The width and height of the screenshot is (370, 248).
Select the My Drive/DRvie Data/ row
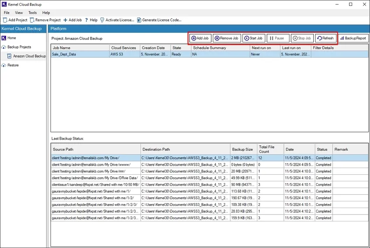coord(209,178)
